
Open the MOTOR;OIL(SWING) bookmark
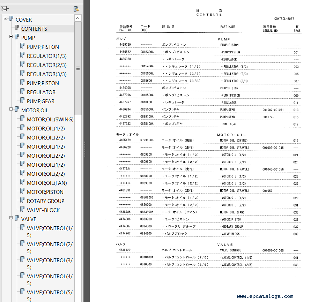tap(50, 120)
